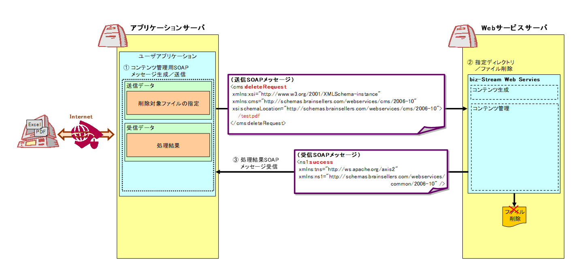Click the common/2006-10 text
The width and height of the screenshot is (581, 279).
coord(418,184)
